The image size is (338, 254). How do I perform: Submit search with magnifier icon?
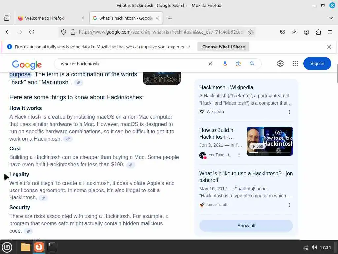click(252, 64)
